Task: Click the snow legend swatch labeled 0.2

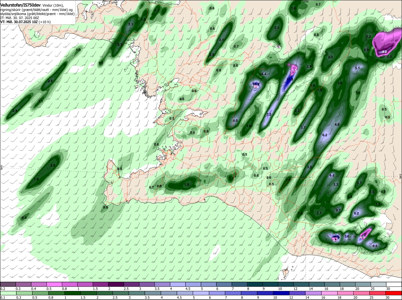Action: coord(8,284)
